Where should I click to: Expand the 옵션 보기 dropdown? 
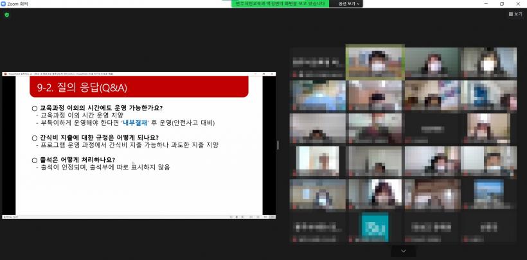coord(346,4)
